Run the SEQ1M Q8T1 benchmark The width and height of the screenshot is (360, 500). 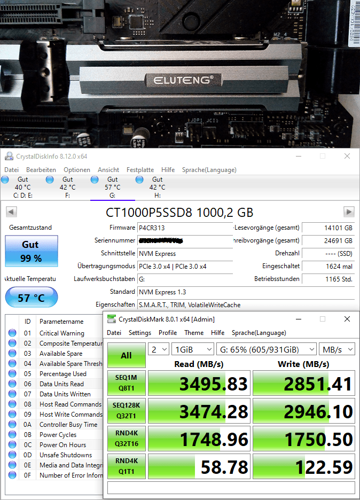pos(127,382)
